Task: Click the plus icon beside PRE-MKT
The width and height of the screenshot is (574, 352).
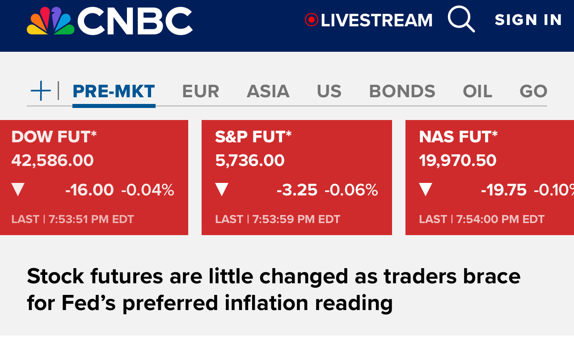Action: click(x=41, y=91)
